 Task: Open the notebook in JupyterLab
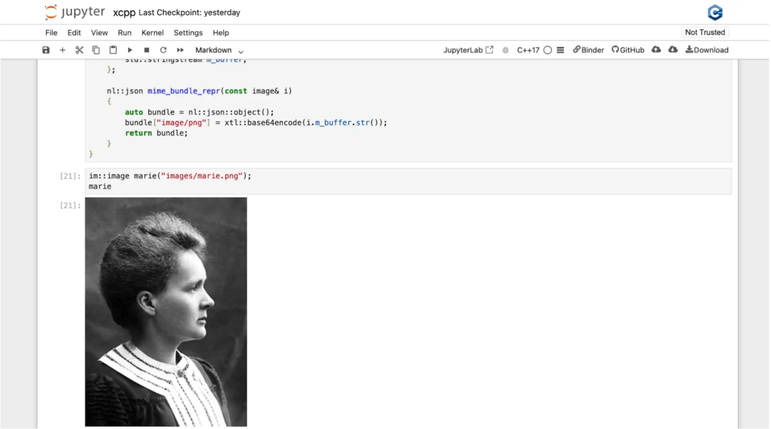tap(468, 50)
